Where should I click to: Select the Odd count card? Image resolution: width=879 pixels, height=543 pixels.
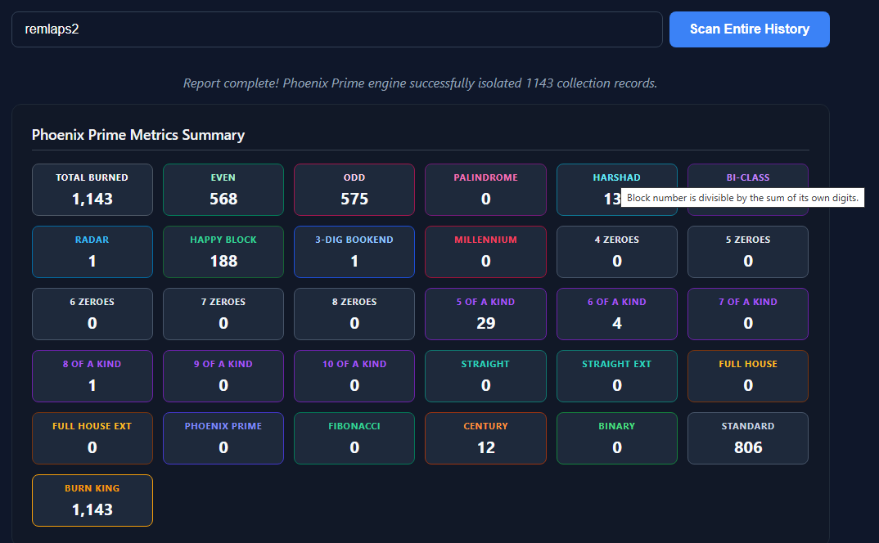(354, 190)
